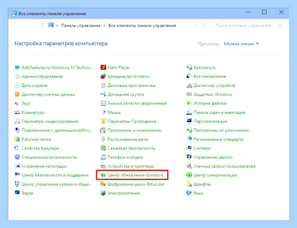Click the Up arrow navigation button
297x228 pixels.
click(x=42, y=25)
